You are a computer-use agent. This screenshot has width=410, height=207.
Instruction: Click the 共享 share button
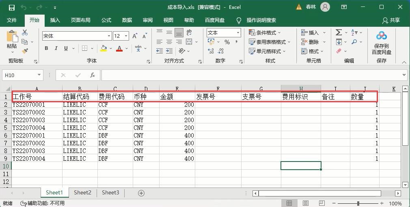point(391,20)
